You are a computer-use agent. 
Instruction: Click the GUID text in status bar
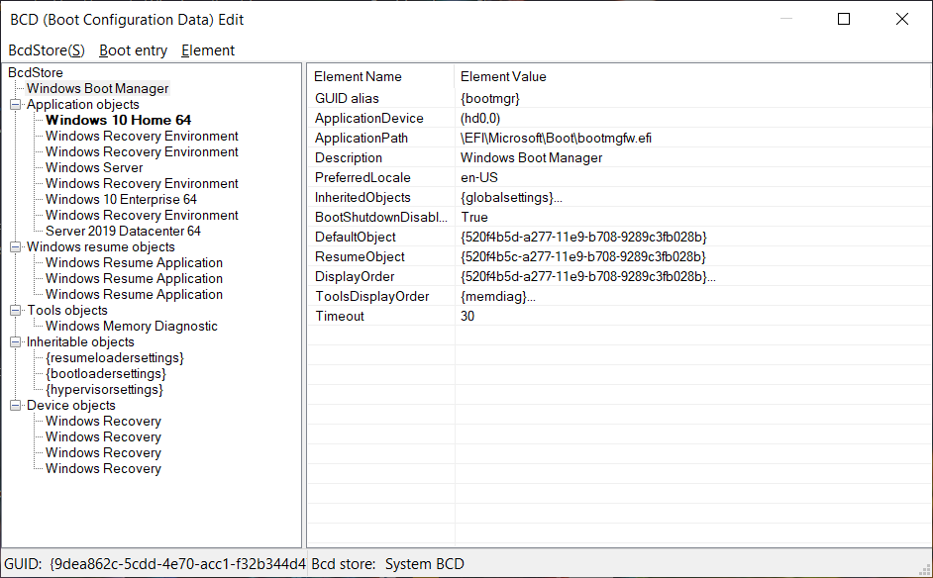[x=155, y=564]
